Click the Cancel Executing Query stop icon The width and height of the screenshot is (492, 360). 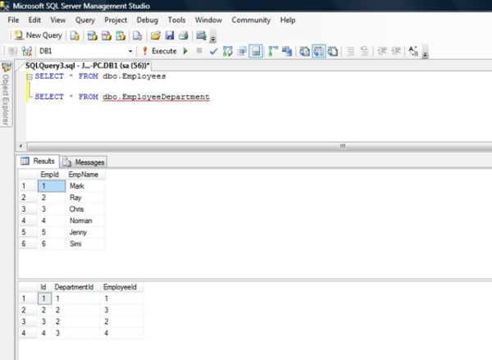click(199, 51)
